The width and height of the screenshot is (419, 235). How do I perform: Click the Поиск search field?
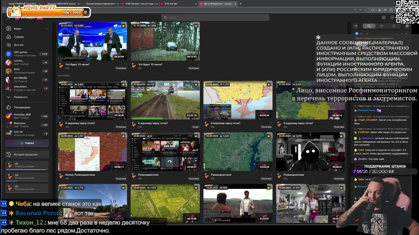(x=215, y=18)
